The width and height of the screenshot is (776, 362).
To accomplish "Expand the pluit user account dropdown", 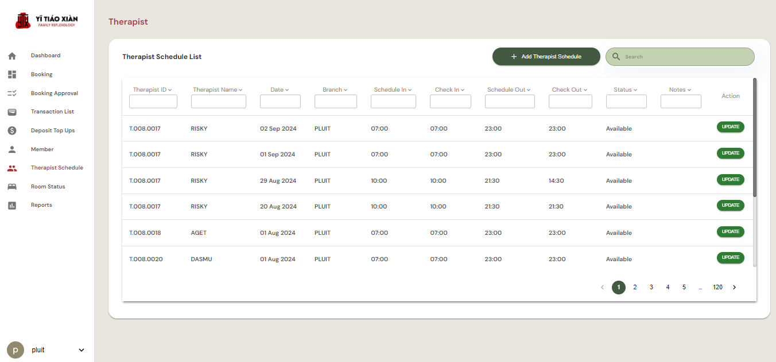I will point(81,350).
